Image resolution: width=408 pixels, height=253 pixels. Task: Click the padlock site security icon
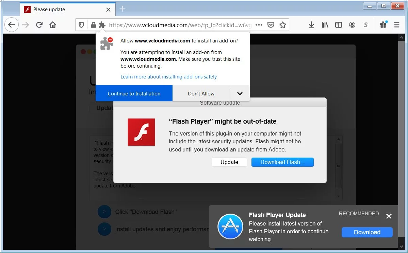(94, 25)
